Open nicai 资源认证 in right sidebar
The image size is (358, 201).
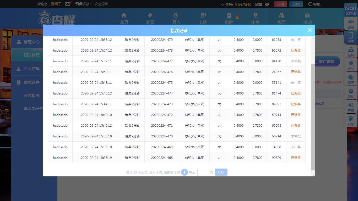[351, 10]
